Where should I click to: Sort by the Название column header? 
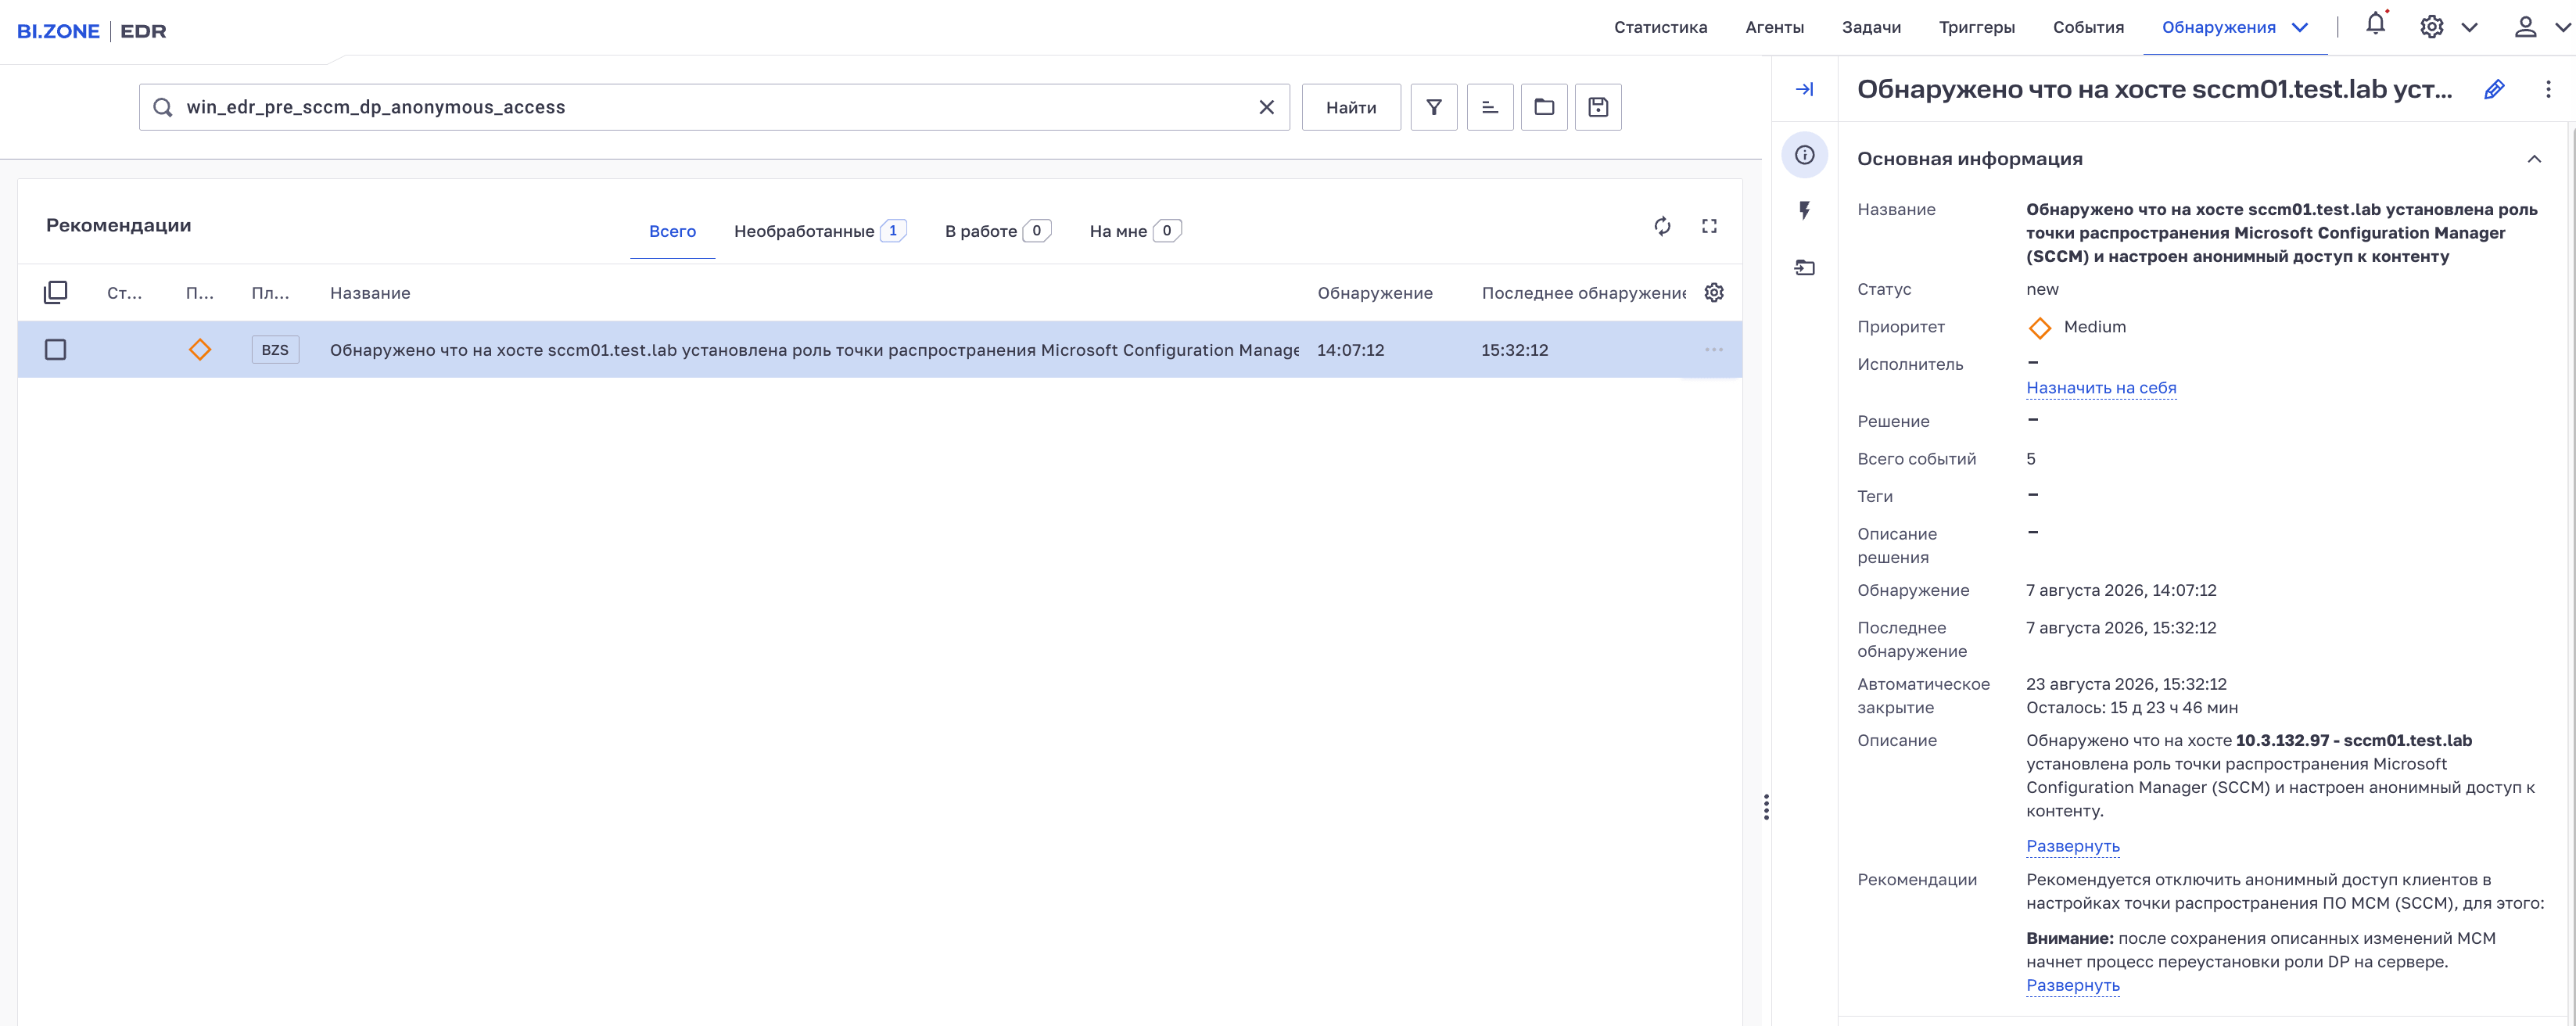[x=370, y=293]
